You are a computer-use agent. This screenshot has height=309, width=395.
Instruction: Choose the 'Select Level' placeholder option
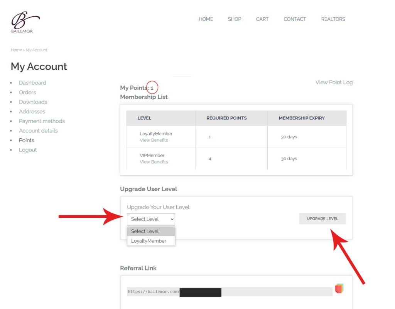(151, 231)
